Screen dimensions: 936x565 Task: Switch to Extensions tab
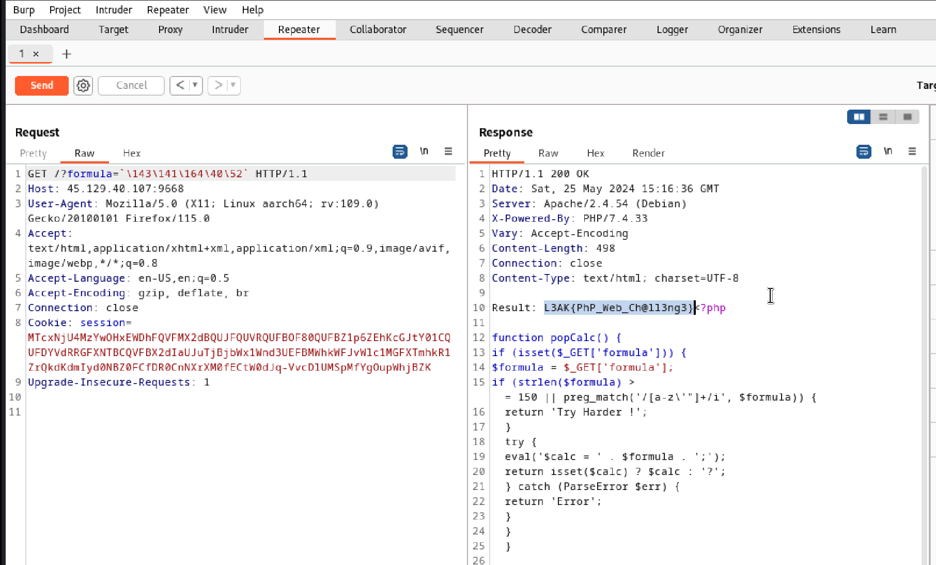(817, 29)
